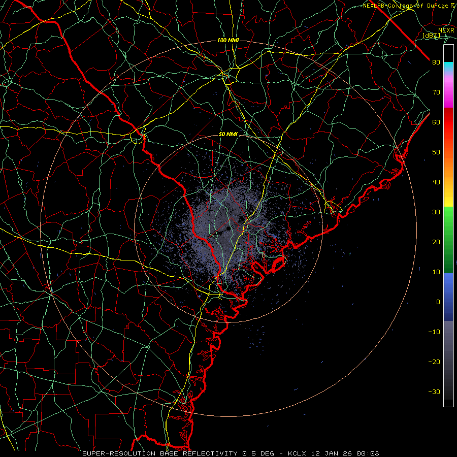The image size is (457, 457).
Task: Click the 70 value on dBZ scale
Action: 436,92
